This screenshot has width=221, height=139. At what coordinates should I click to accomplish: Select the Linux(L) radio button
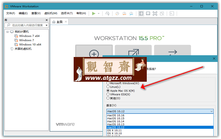coord(108,87)
